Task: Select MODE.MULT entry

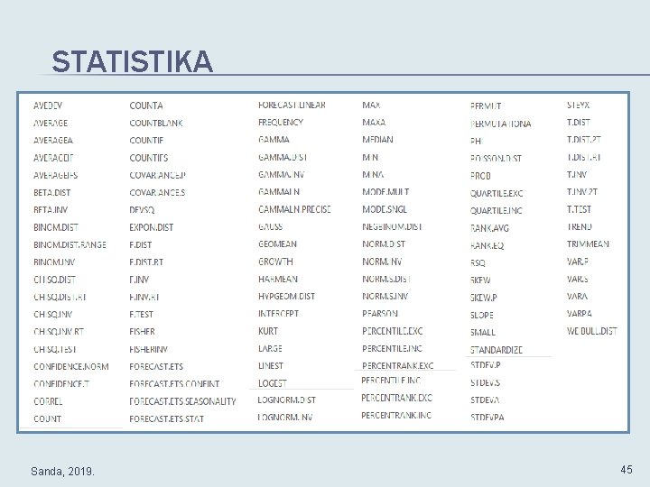Action: (385, 192)
